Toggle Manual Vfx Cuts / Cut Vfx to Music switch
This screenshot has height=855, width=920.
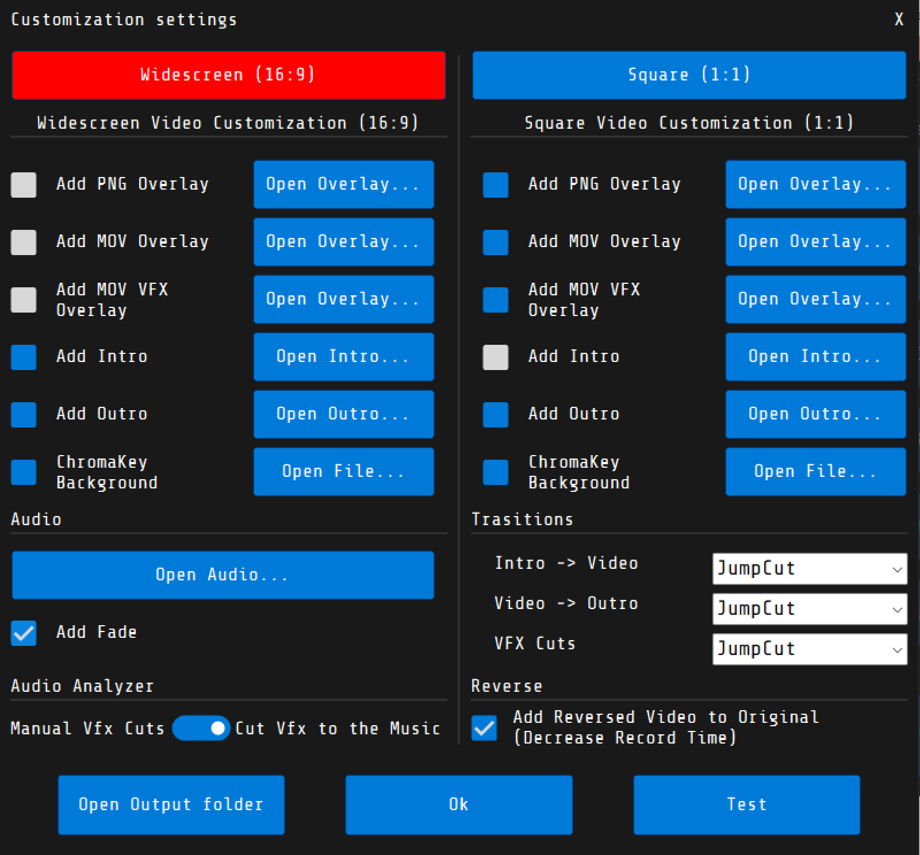[x=201, y=728]
